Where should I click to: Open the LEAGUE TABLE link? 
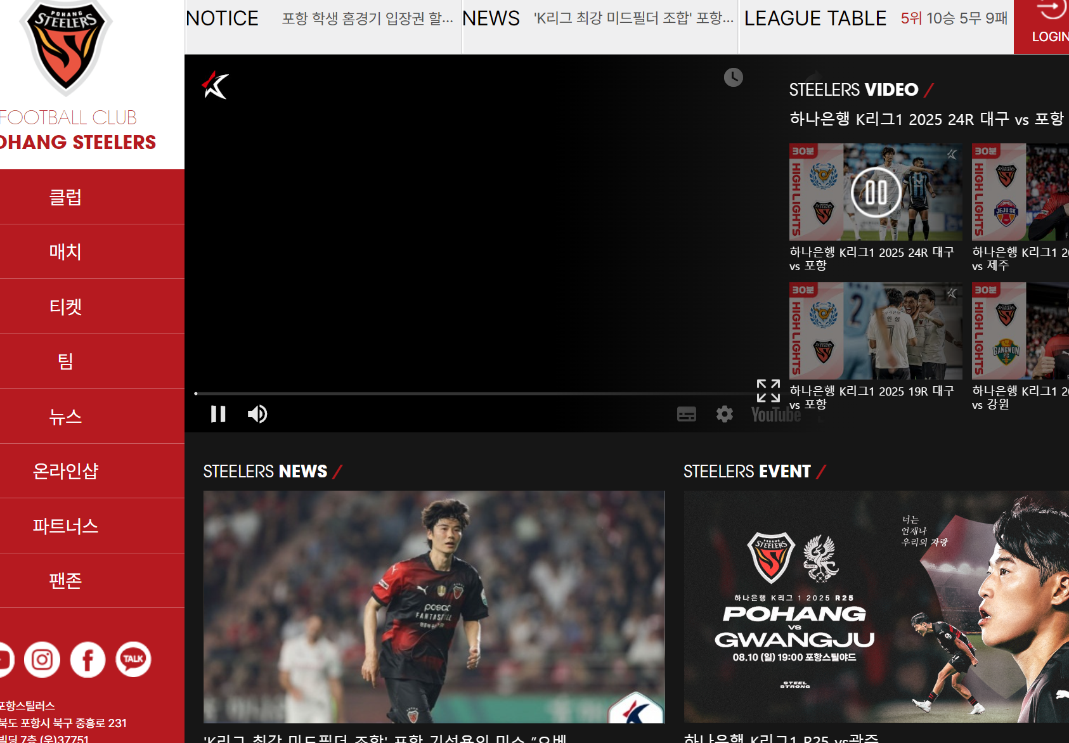tap(815, 18)
